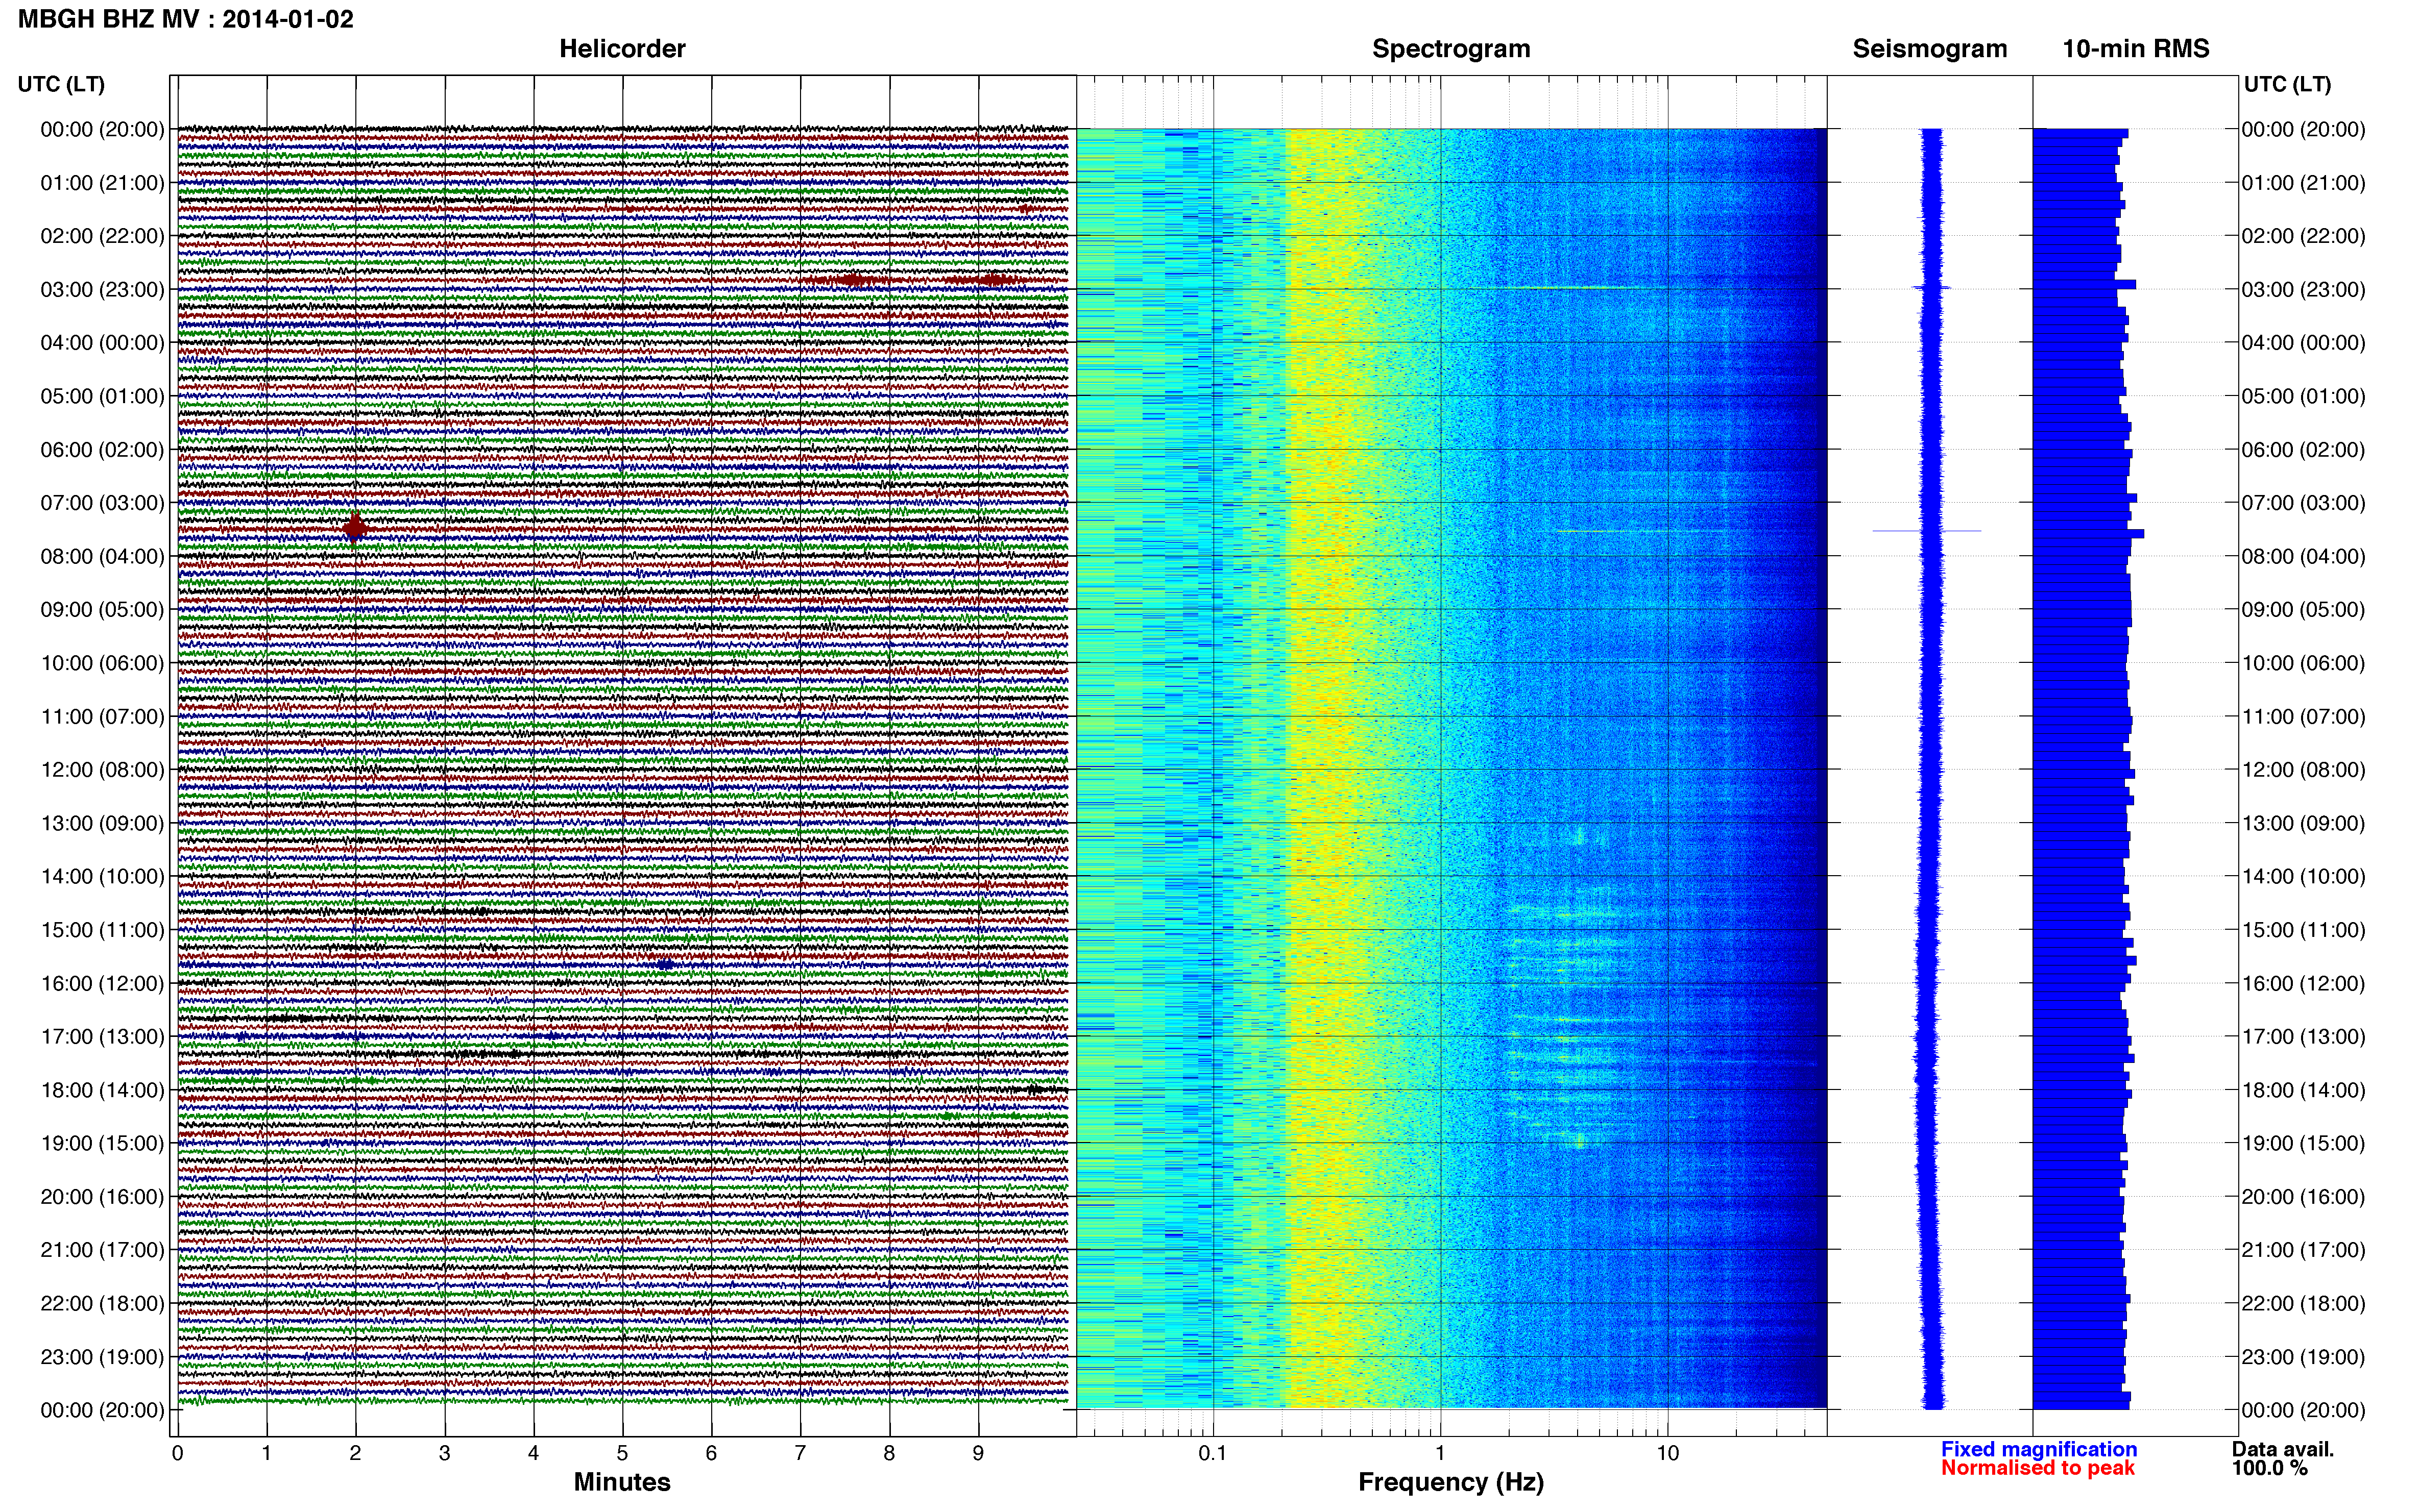Click 23:00 (19:00) label beside the Helicorder
This screenshot has width=2420, height=1512.
pos(102,1357)
